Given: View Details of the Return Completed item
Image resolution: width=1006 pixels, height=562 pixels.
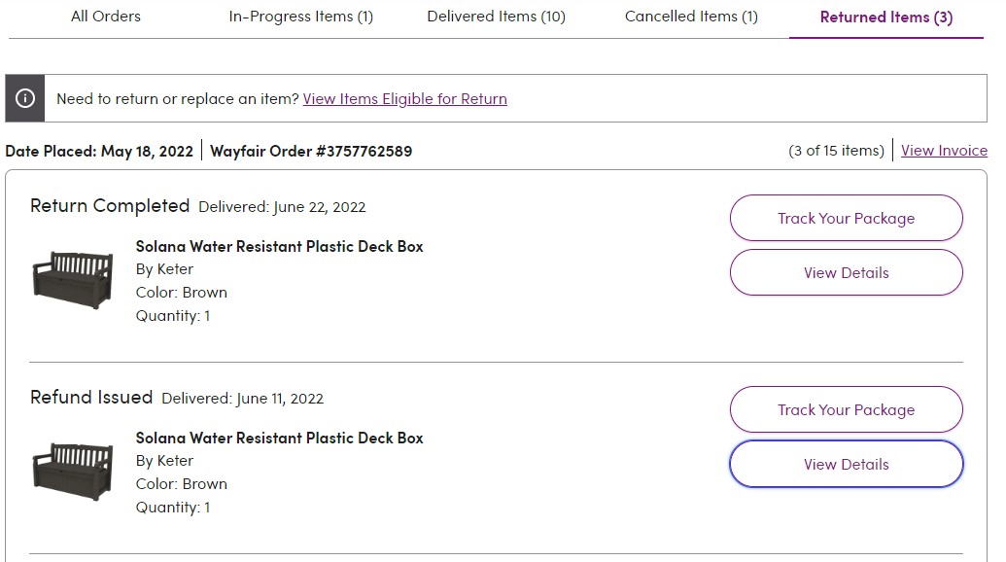Looking at the screenshot, I should 847,272.
